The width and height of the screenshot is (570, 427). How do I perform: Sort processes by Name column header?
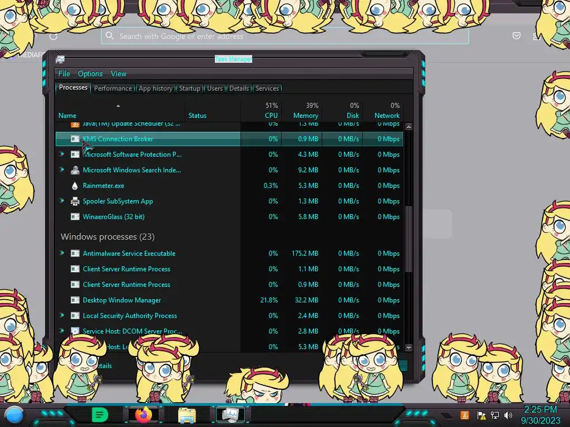tap(67, 116)
